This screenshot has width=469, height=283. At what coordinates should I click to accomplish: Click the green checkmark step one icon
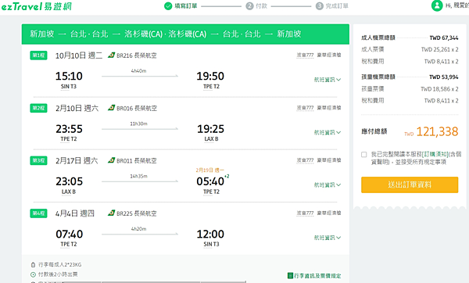coord(168,6)
